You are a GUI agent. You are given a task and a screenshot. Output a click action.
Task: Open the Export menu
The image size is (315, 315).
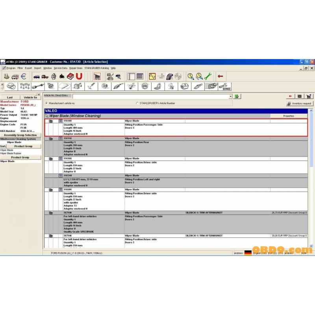pyautogui.click(x=28, y=68)
